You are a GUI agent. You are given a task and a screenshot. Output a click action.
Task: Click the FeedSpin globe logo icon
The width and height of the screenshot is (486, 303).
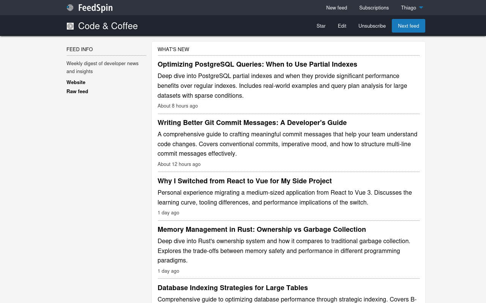[70, 8]
